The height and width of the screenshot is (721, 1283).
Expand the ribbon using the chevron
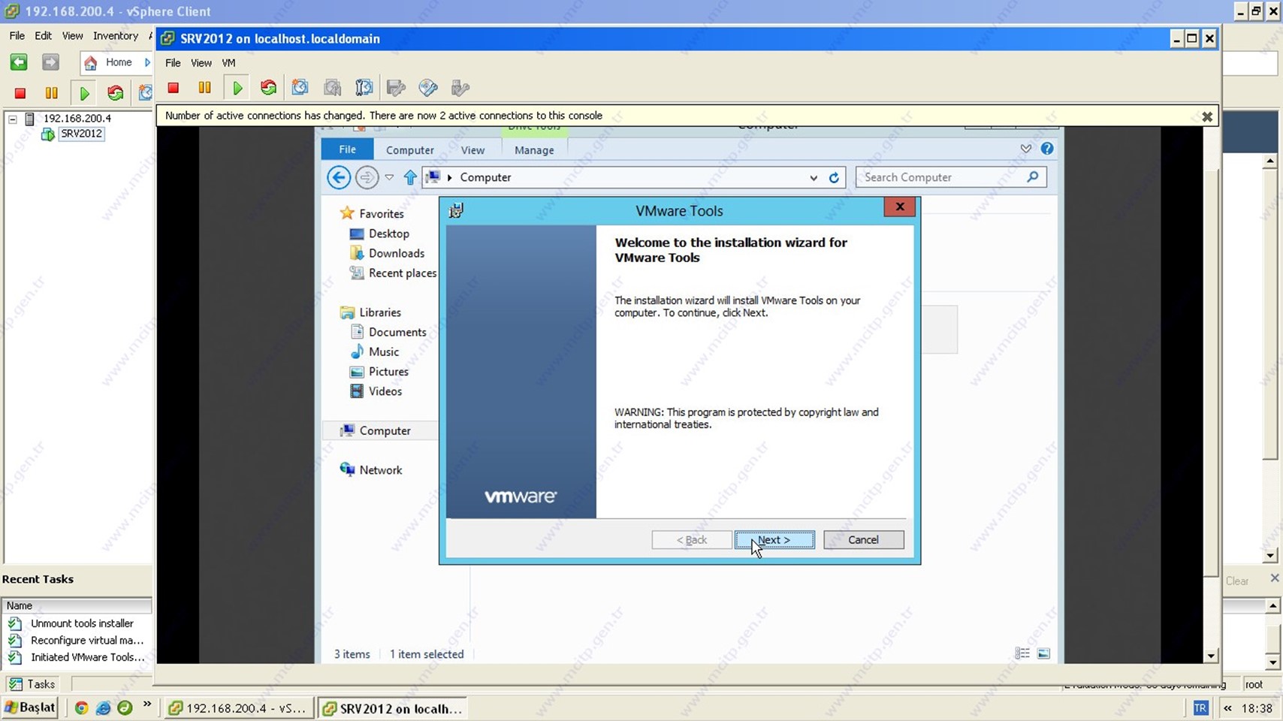pos(1025,149)
